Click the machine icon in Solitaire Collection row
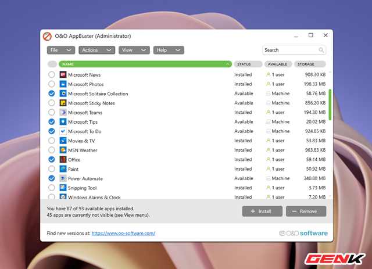The height and width of the screenshot is (269, 372). coord(269,94)
